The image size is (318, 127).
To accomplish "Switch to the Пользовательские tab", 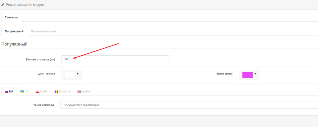I will click(43, 31).
